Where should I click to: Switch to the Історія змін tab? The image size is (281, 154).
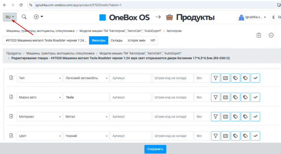[x=136, y=40]
